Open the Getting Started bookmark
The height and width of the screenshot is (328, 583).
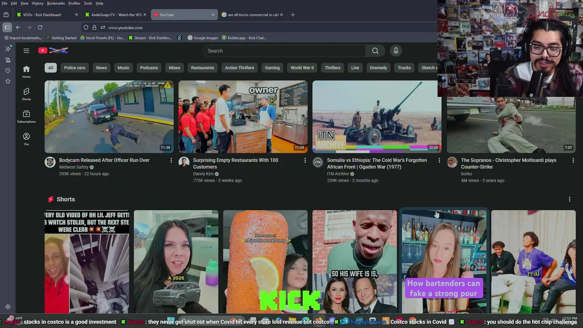[x=61, y=38]
